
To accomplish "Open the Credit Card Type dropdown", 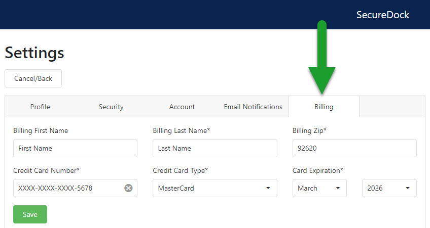I will 214,188.
